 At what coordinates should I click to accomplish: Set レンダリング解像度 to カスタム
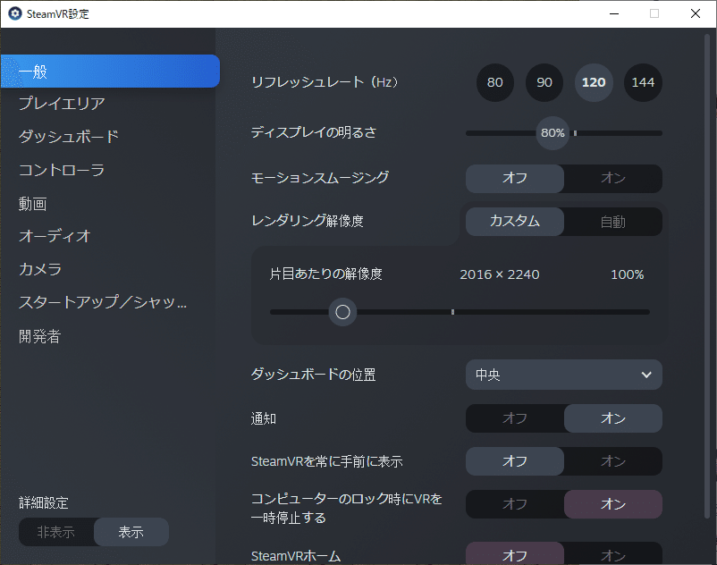[515, 222]
